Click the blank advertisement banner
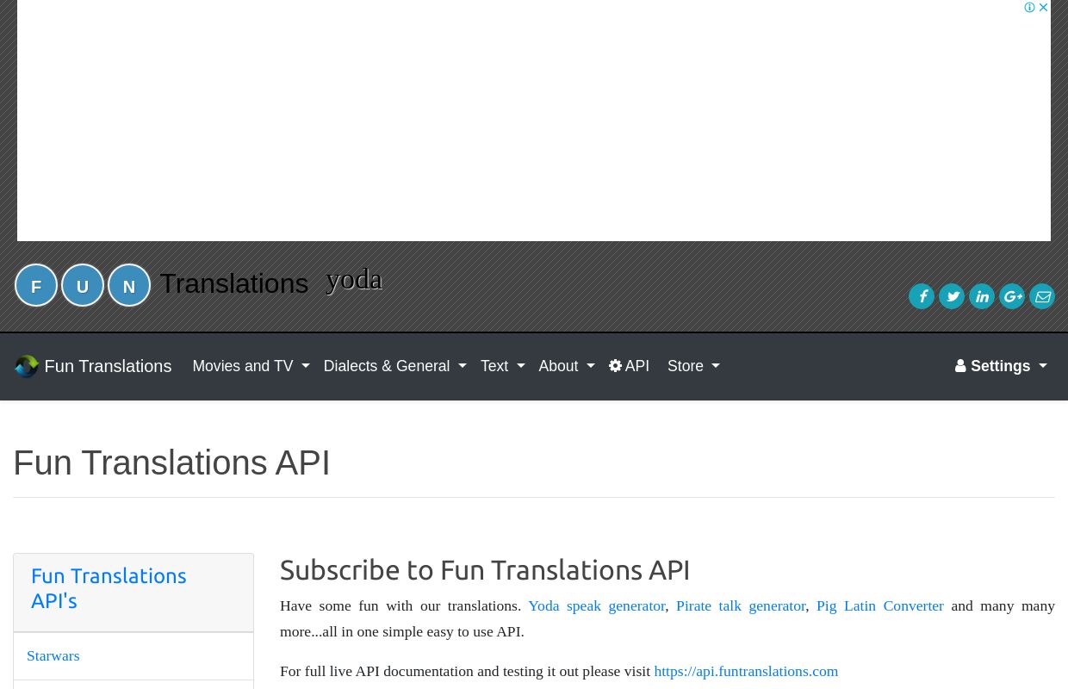The image size is (1068, 689). [x=534, y=121]
